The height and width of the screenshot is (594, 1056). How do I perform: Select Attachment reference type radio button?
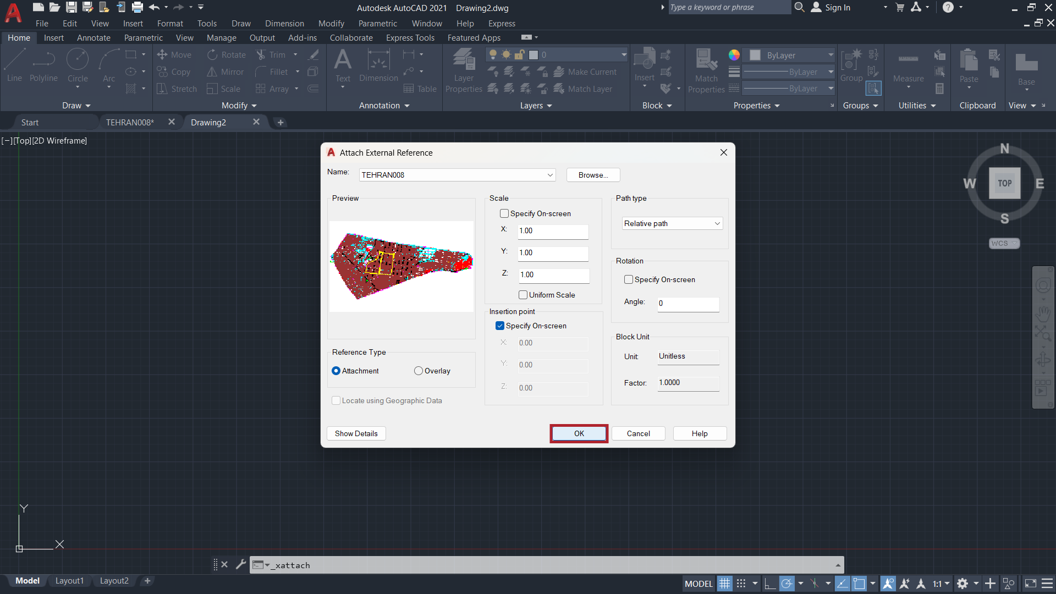tap(337, 371)
